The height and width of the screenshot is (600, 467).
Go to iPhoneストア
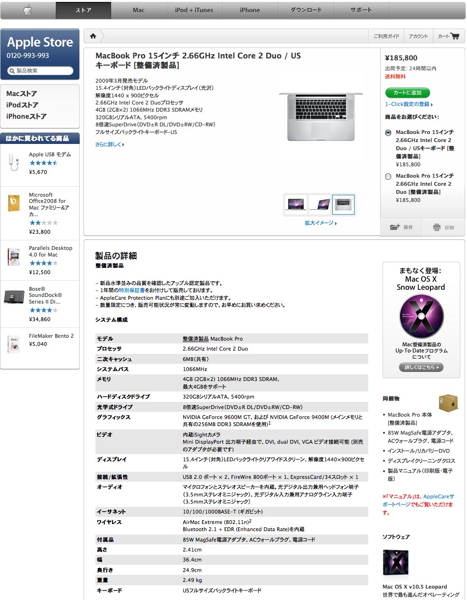pos(26,116)
